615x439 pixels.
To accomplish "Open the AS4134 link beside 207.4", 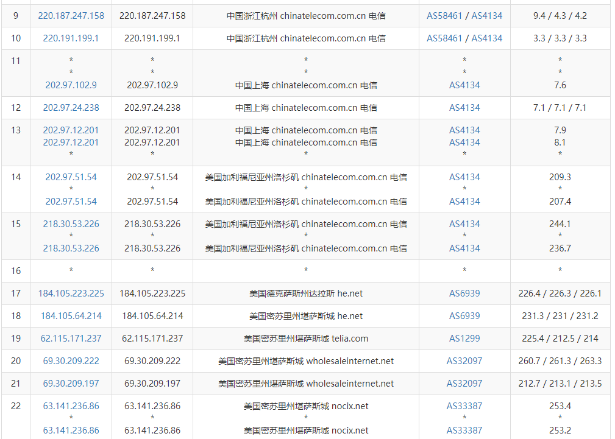I will (x=464, y=202).
